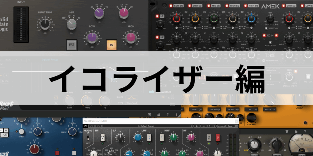Toggle the orange IN button on SSL EQ
The width and height of the screenshot is (313, 156).
[x=112, y=44]
